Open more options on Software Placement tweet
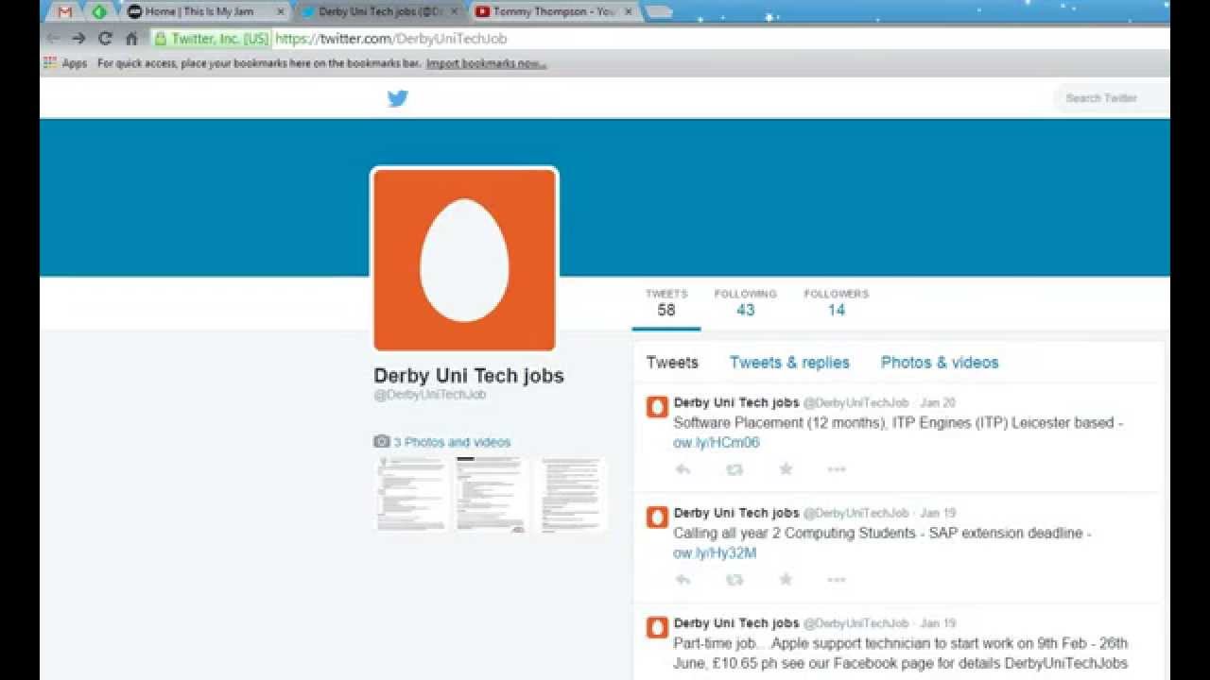The width and height of the screenshot is (1210, 680). [x=837, y=469]
